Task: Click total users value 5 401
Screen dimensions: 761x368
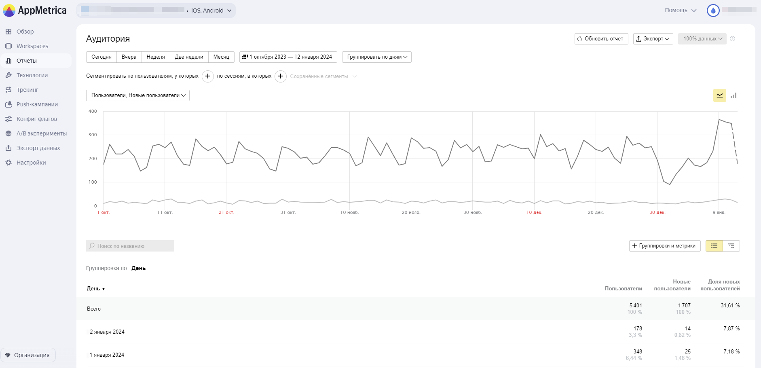Action: pyautogui.click(x=636, y=305)
